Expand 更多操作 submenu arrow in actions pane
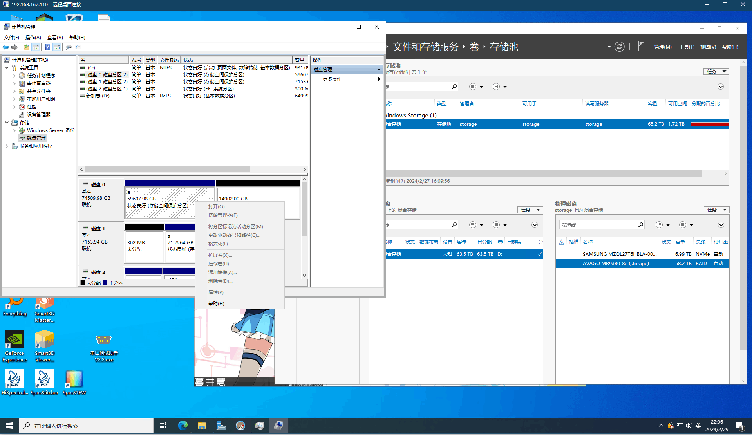 (x=379, y=79)
